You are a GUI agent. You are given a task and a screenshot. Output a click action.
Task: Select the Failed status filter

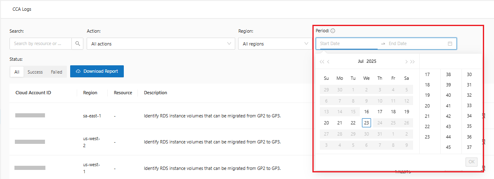tap(57, 72)
